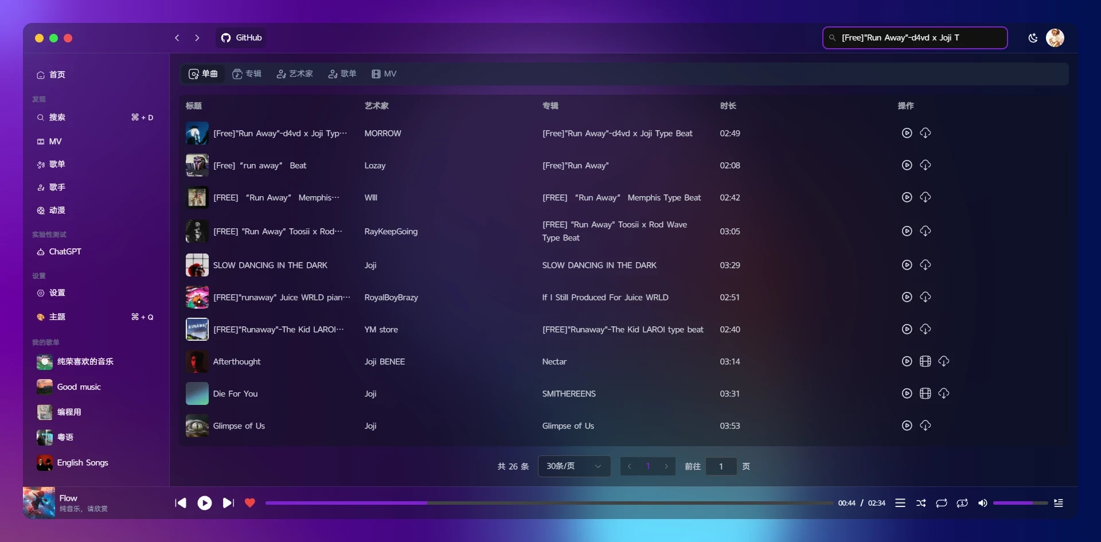This screenshot has height=542, width=1101.
Task: Play the MORROW "Run Away" d4vd track
Action: [907, 133]
